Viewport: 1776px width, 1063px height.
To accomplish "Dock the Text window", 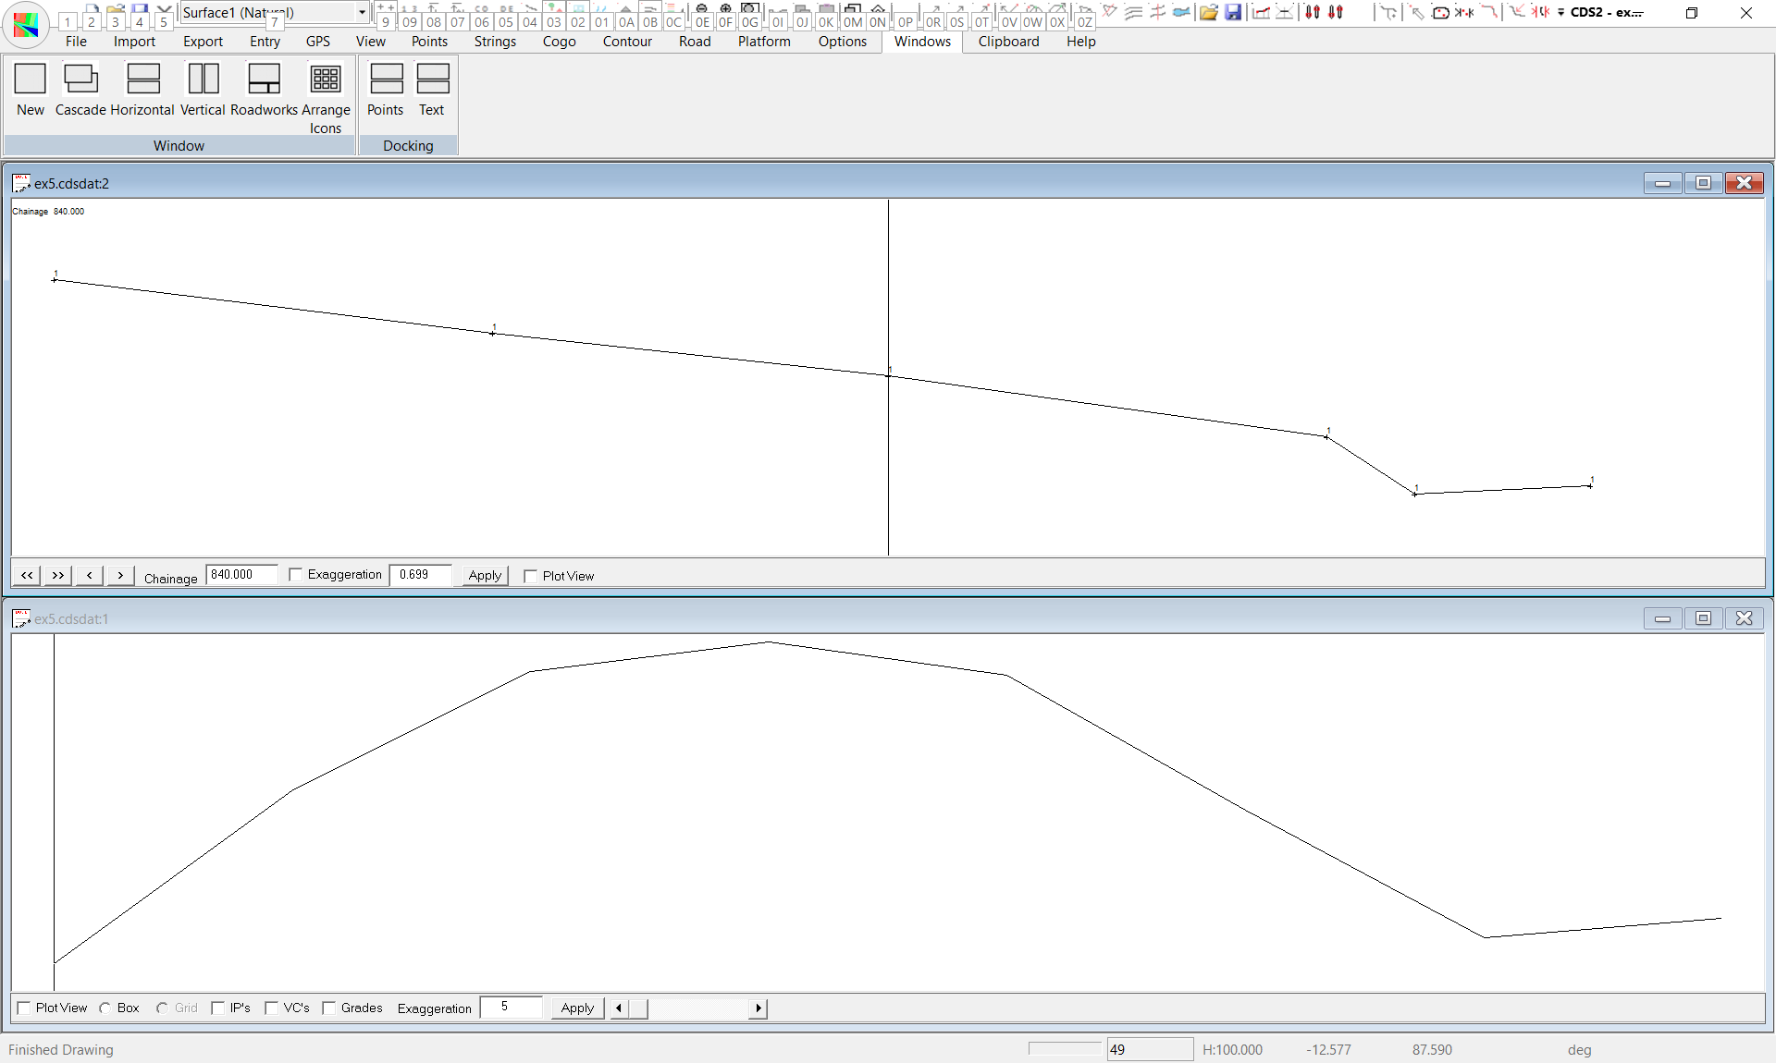I will point(432,79).
